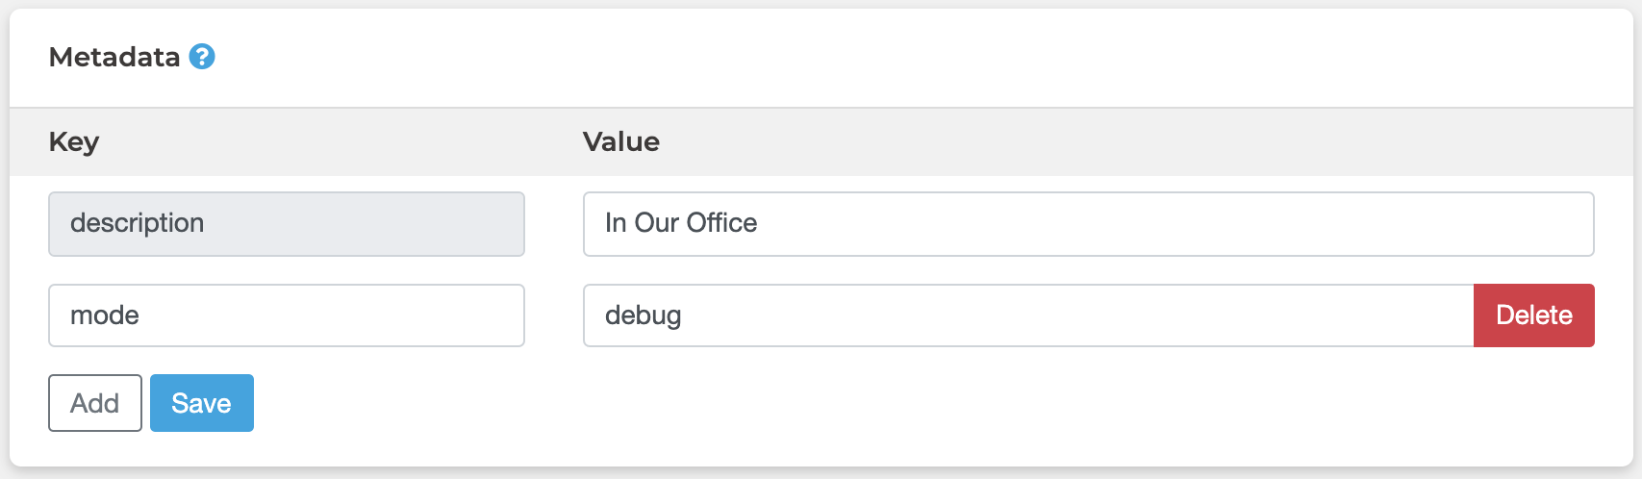1642x479 pixels.
Task: Click the Value column header
Action: [621, 142]
